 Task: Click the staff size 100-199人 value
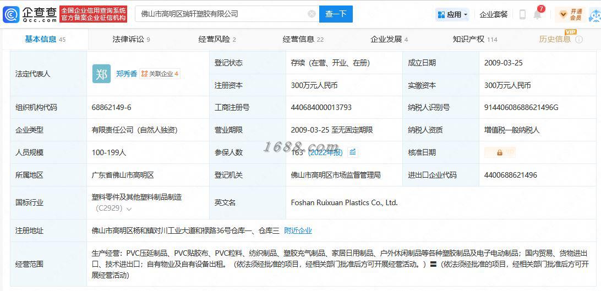click(109, 152)
